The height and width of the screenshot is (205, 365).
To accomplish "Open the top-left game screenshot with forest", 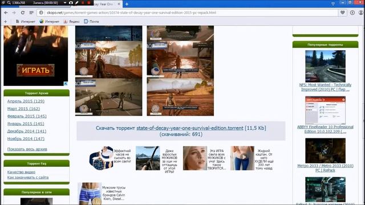I will pos(109,60).
